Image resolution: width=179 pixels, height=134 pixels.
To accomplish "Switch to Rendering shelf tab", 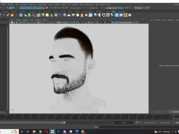I will point(32,12).
